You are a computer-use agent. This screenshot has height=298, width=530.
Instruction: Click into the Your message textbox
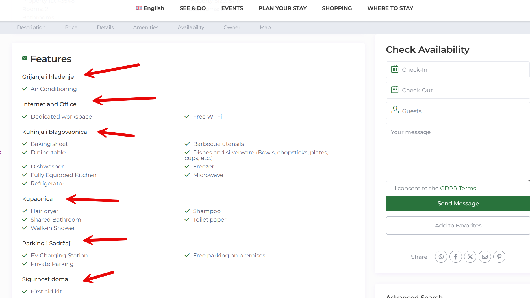tap(458, 152)
